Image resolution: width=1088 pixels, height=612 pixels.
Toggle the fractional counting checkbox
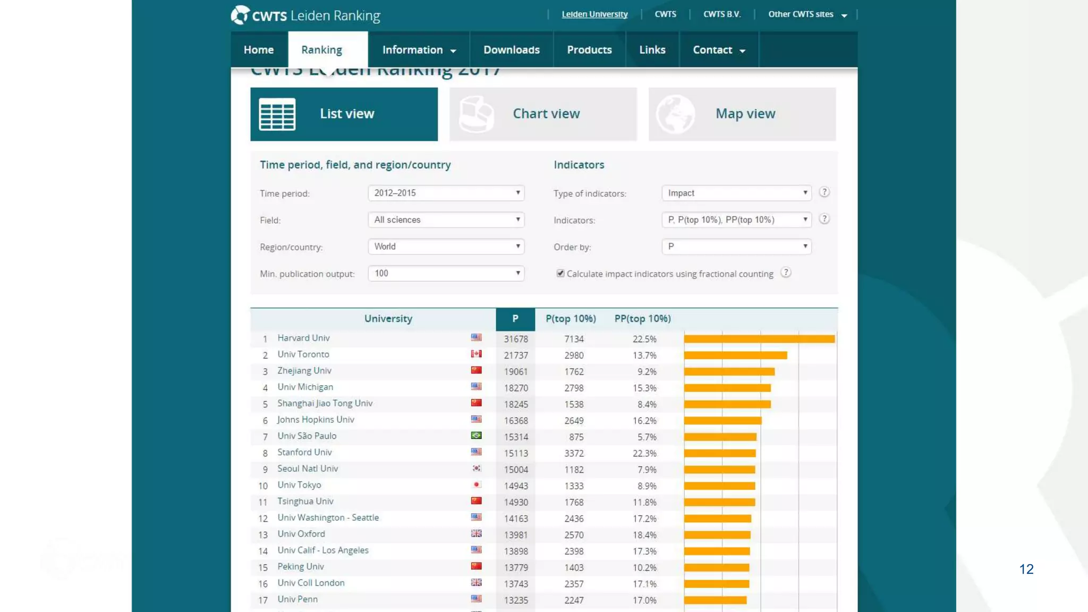[560, 273]
